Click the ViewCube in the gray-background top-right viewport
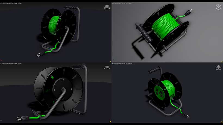223x125 pixels. pos(218,7)
